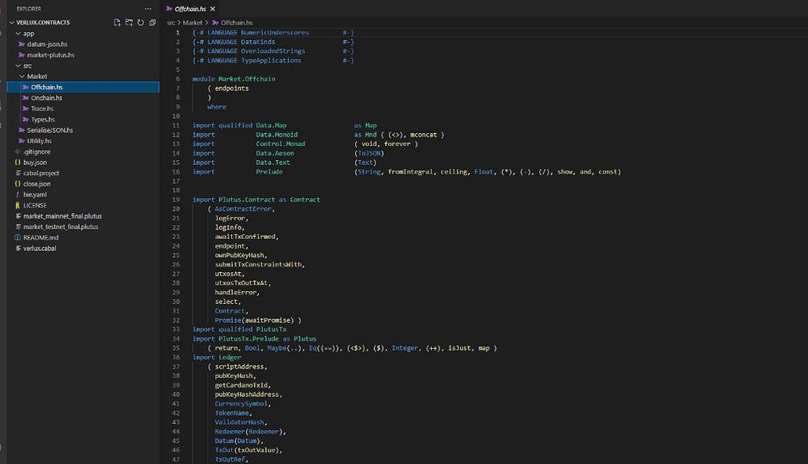Click "ValidatorHash" in the import list
Viewport: 808px width, 464px height.
240,422
